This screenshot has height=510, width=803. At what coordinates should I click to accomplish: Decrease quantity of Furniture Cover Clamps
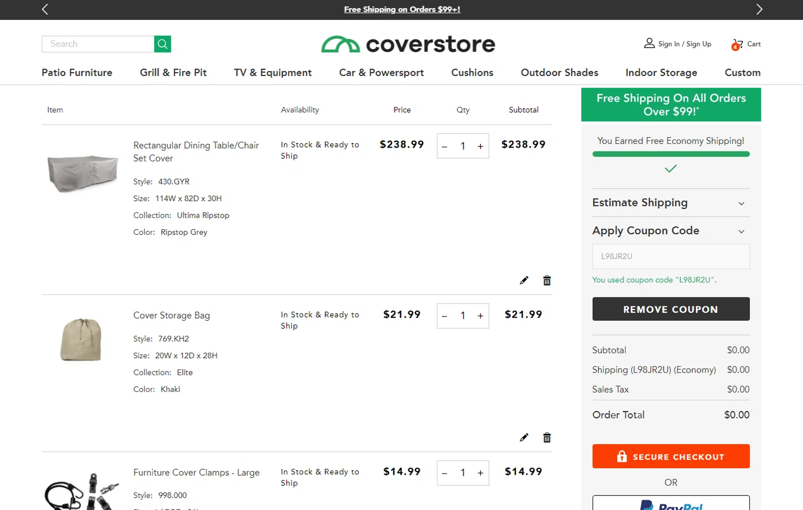click(444, 473)
